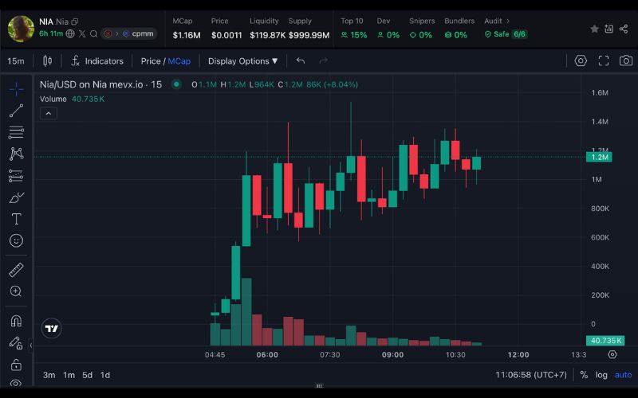Change the 15m timeframe interval
Viewport: 638px width, 398px height.
coord(16,61)
